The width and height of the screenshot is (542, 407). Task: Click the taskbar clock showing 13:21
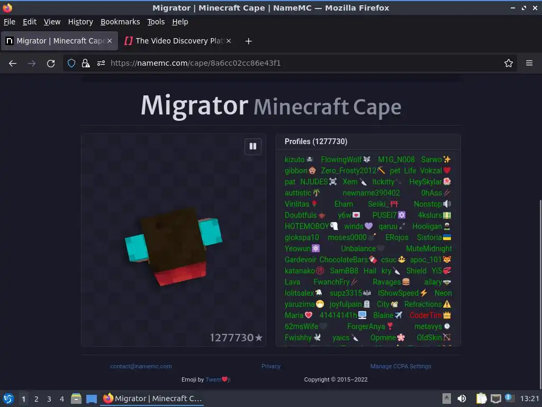[529, 399]
